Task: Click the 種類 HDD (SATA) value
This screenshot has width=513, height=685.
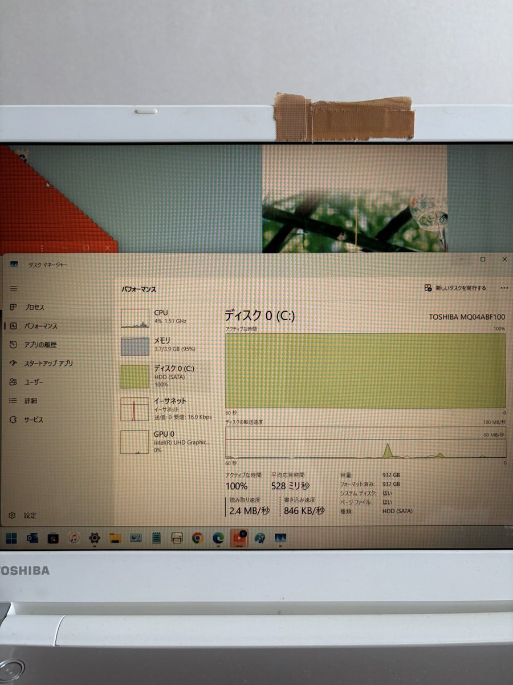Action: click(397, 511)
